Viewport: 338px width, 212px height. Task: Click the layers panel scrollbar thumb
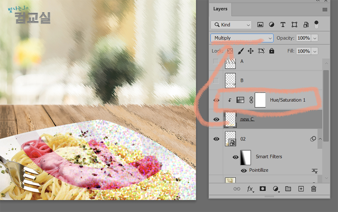click(326, 105)
